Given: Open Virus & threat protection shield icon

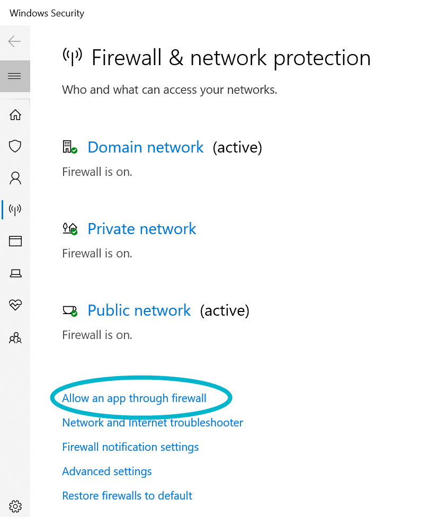Looking at the screenshot, I should 15,146.
